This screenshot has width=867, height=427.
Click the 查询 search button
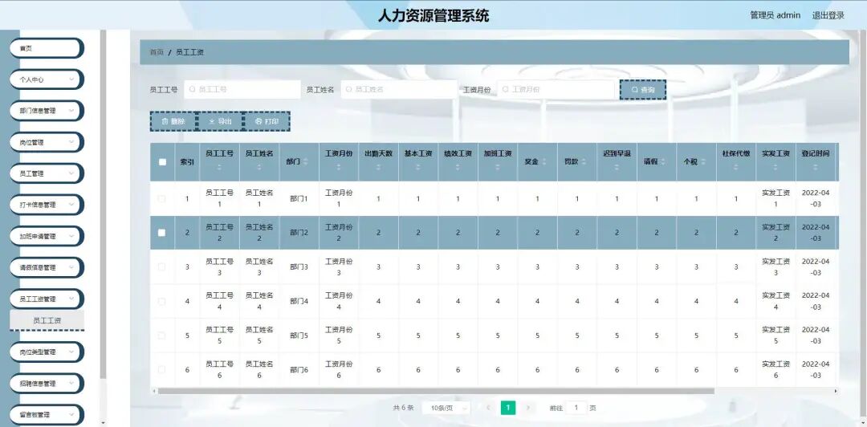point(642,90)
